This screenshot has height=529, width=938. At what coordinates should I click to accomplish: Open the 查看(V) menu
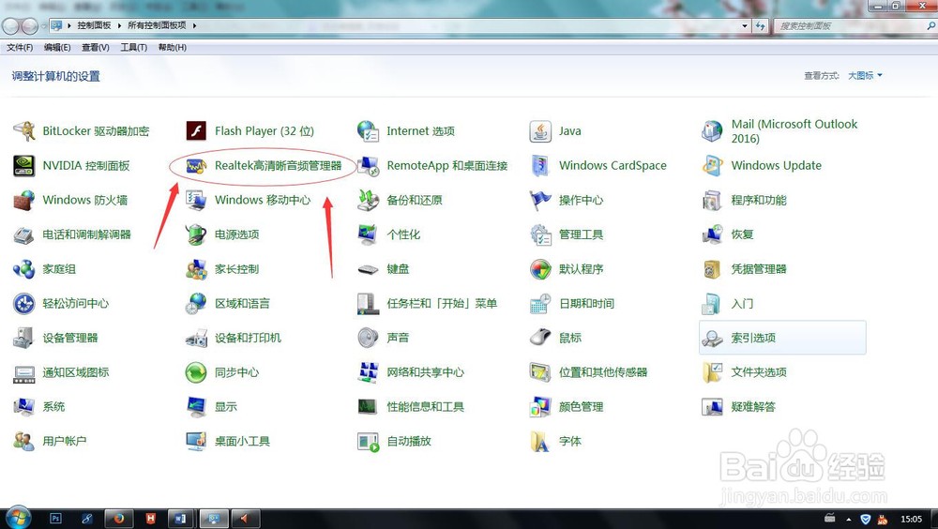[95, 47]
